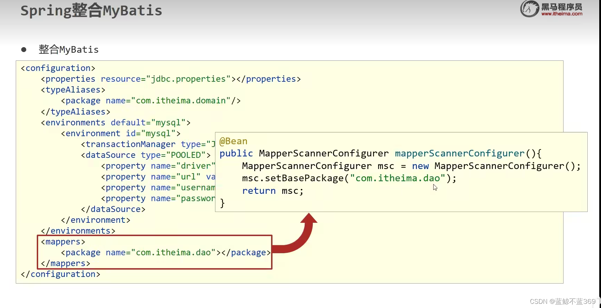The width and height of the screenshot is (601, 308).
Task: Select the properties resource="jdbc.properties" line
Action: (171, 79)
